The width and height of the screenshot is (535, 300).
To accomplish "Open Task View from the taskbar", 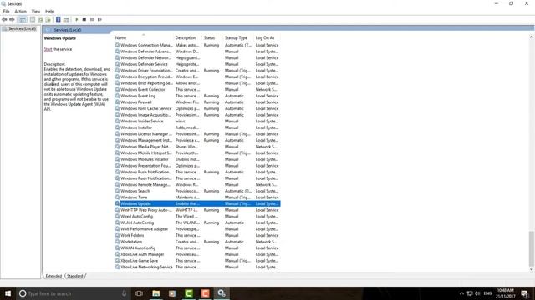I will click(139, 293).
